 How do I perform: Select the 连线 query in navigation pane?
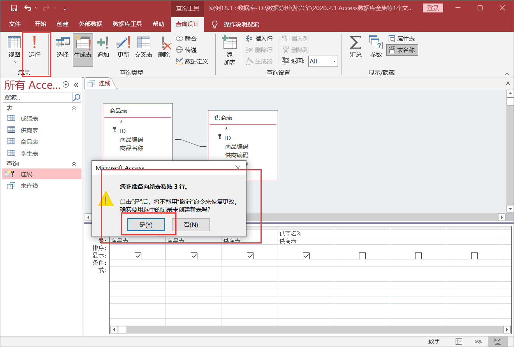[41, 174]
